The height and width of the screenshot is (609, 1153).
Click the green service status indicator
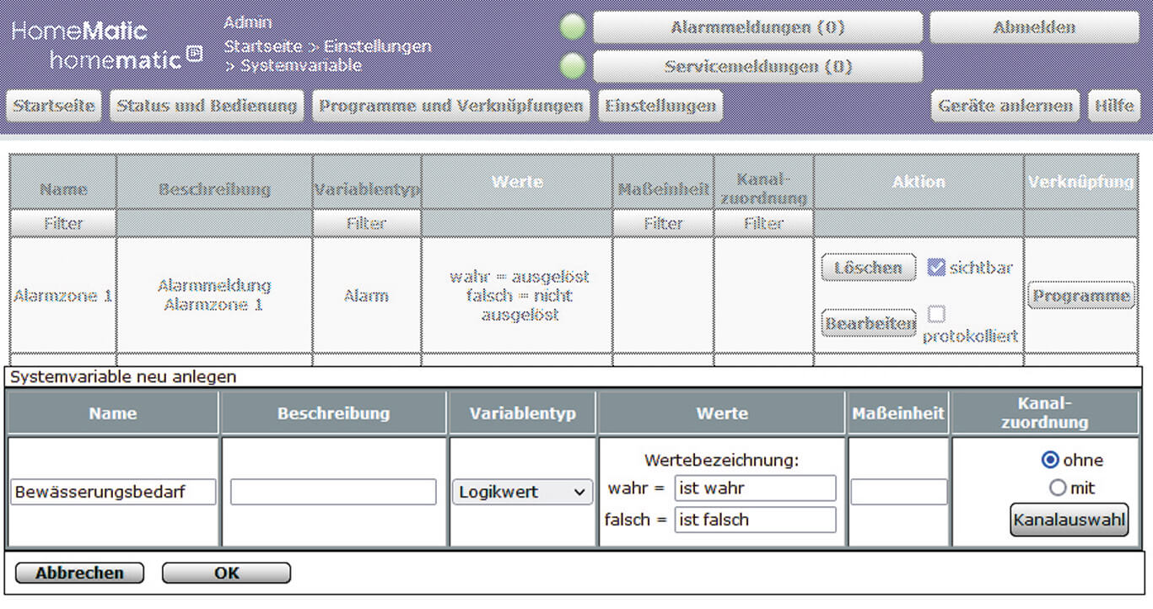tap(572, 66)
